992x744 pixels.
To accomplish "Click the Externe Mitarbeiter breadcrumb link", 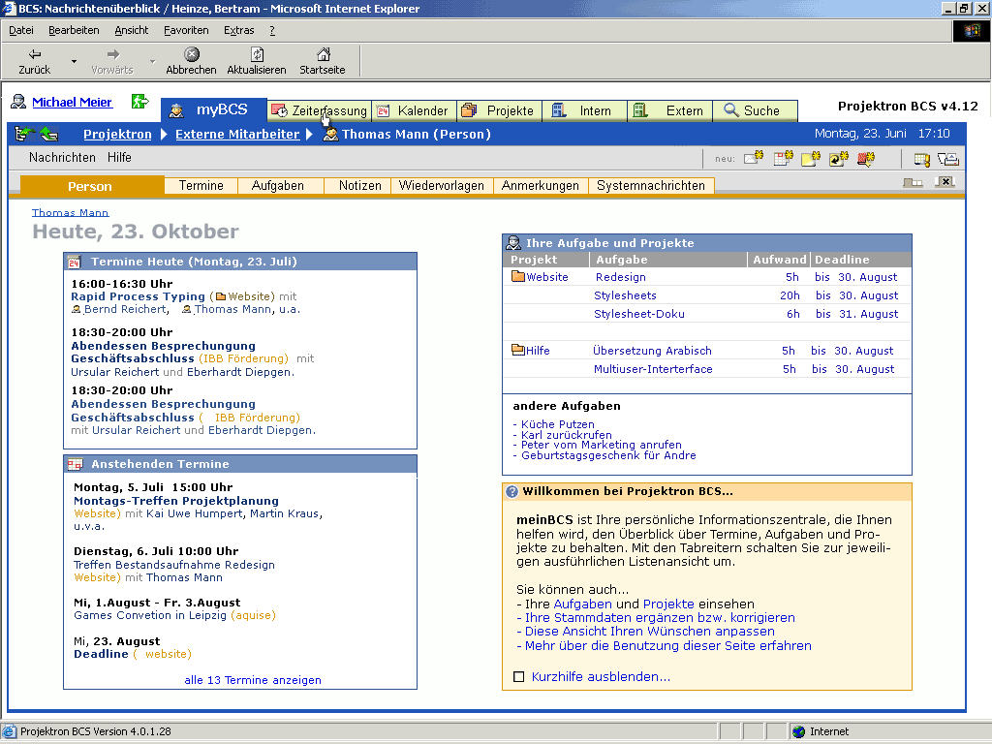I will tap(237, 134).
